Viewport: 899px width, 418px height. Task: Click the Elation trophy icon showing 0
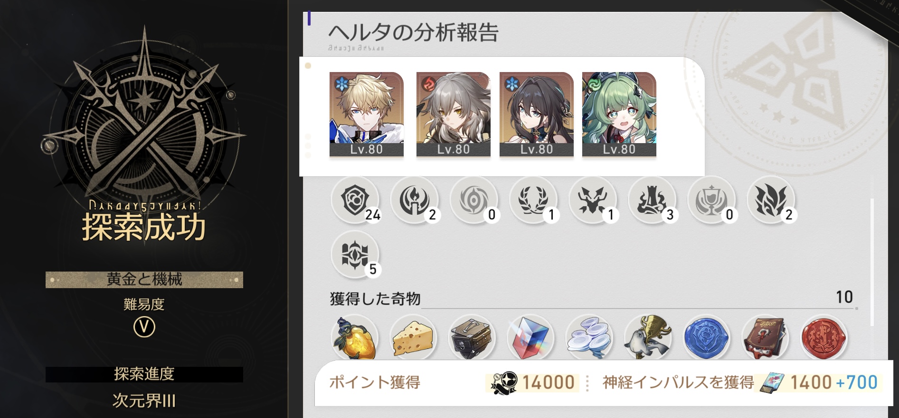[x=711, y=200]
